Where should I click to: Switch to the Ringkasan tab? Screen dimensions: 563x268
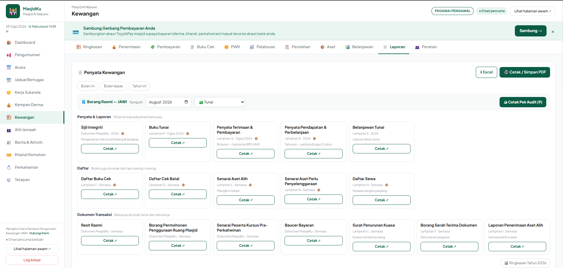(89, 47)
